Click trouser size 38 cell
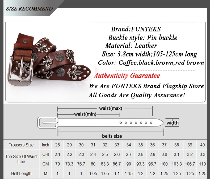Viewport: 210px width, 179px height. coord(177,145)
